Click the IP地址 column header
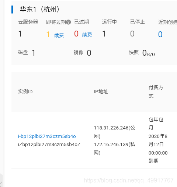177x187 pixels. 101,91
